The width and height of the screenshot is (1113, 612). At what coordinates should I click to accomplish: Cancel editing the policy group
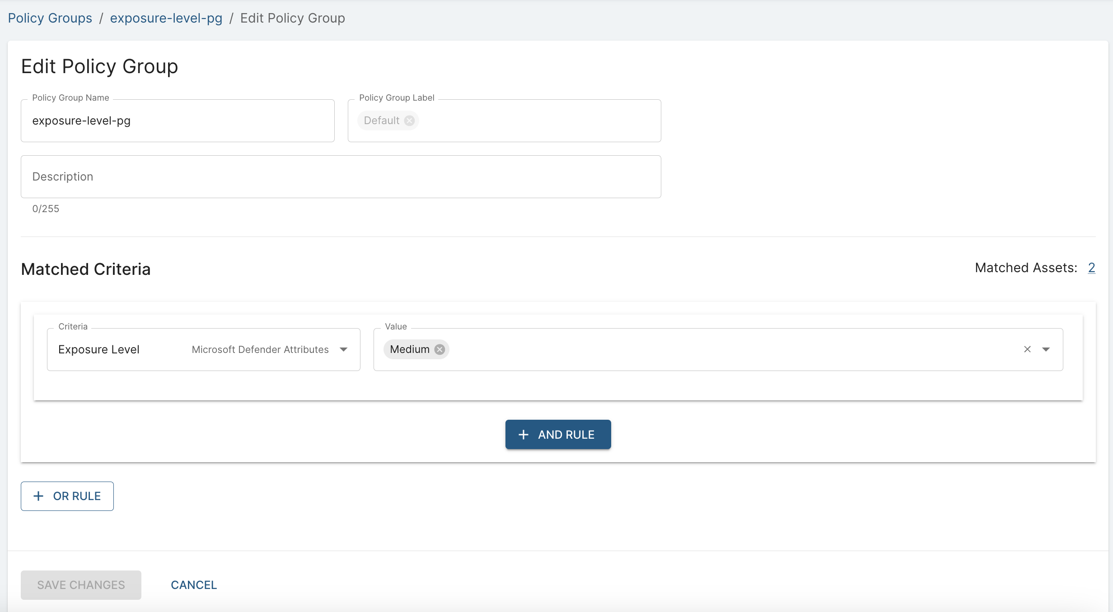point(194,585)
